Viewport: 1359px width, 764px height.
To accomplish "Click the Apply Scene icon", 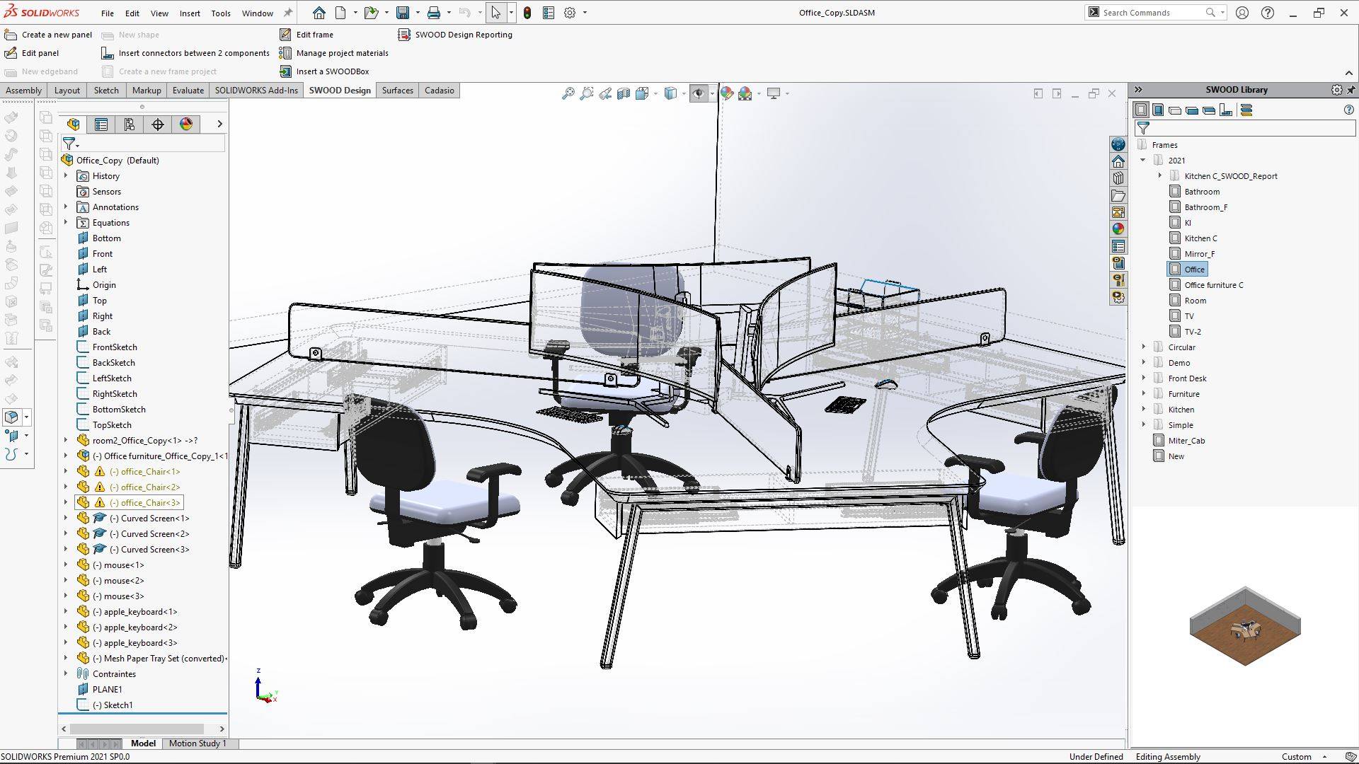I will coord(745,93).
